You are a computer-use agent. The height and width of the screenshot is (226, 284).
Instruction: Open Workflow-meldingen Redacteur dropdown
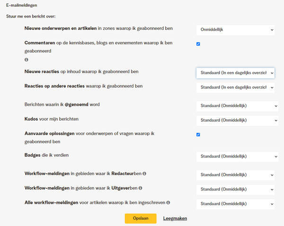tap(235, 175)
